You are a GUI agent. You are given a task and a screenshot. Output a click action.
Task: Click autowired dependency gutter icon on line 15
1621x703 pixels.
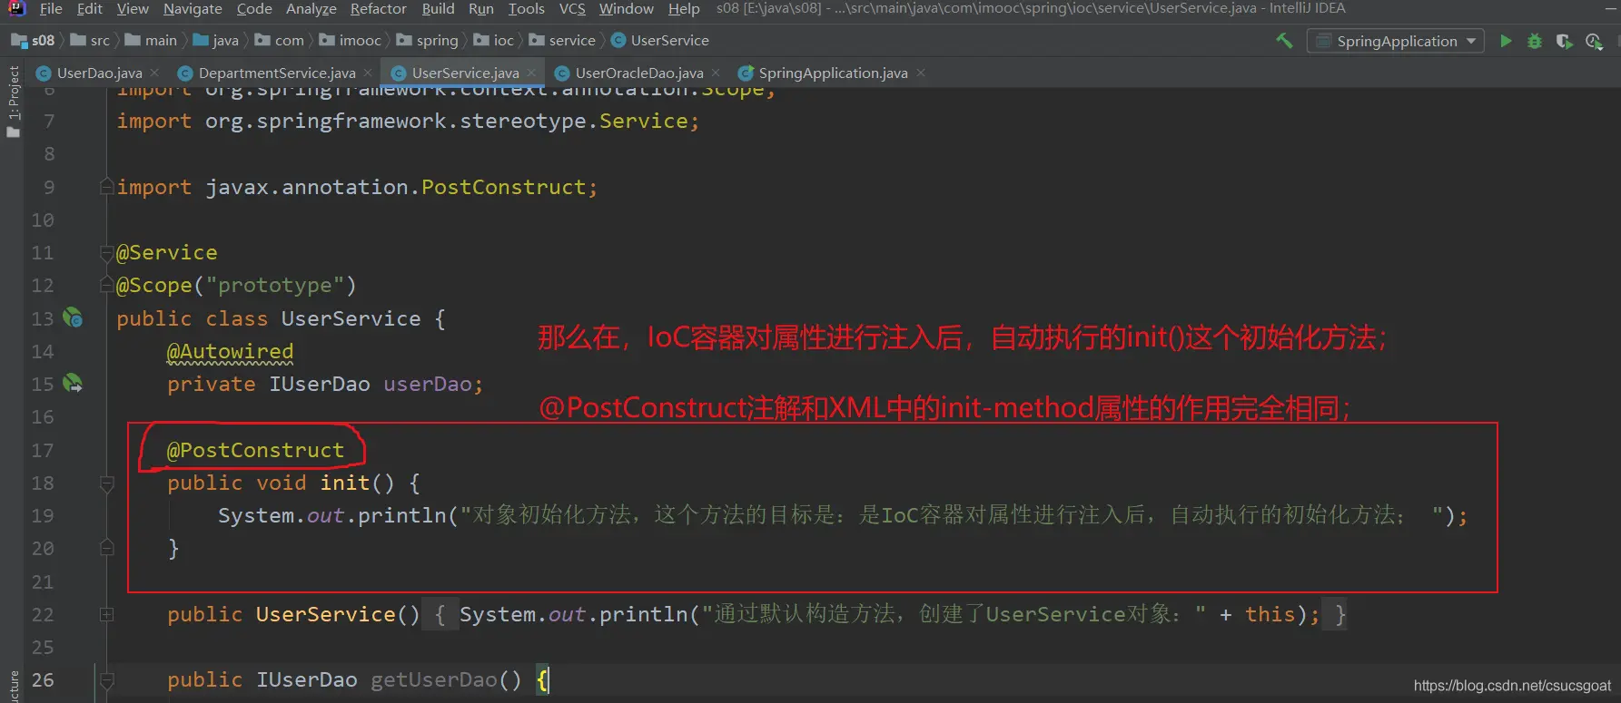(x=73, y=384)
